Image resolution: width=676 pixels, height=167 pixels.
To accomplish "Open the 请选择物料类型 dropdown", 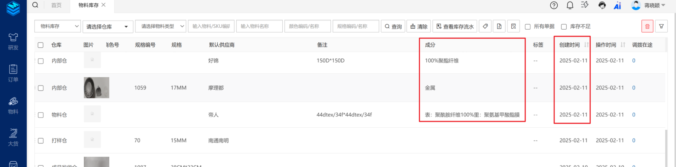I will click(160, 27).
